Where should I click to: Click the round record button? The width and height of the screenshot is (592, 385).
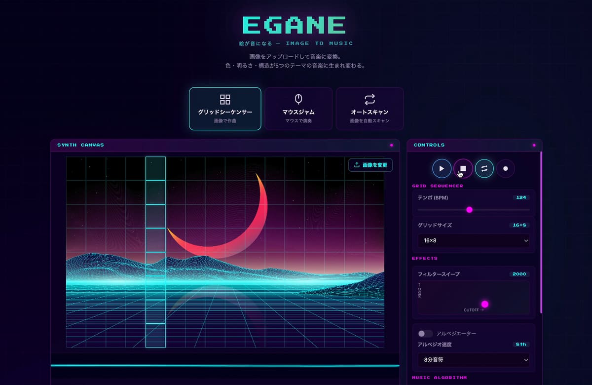pyautogui.click(x=505, y=168)
